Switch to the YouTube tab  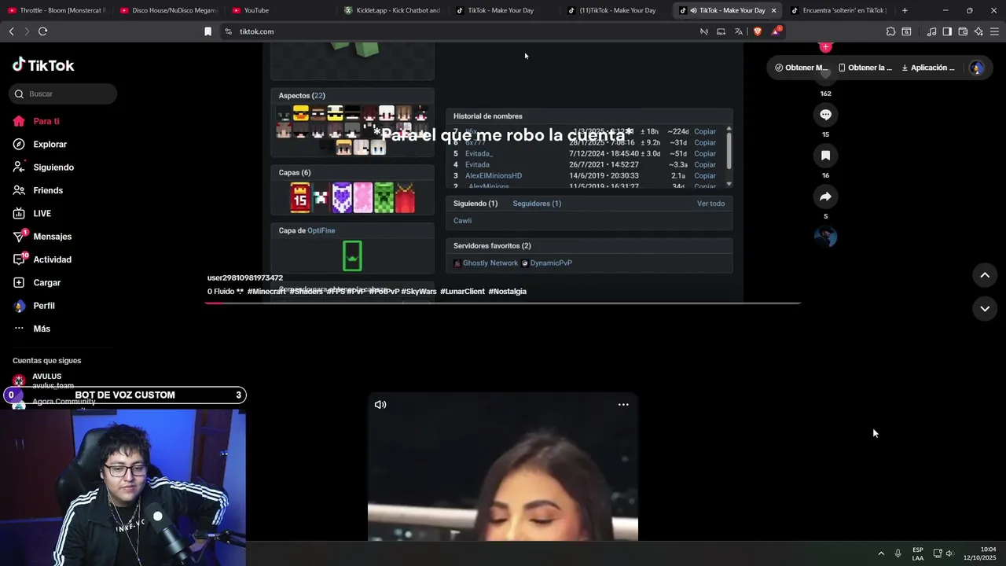point(281,10)
